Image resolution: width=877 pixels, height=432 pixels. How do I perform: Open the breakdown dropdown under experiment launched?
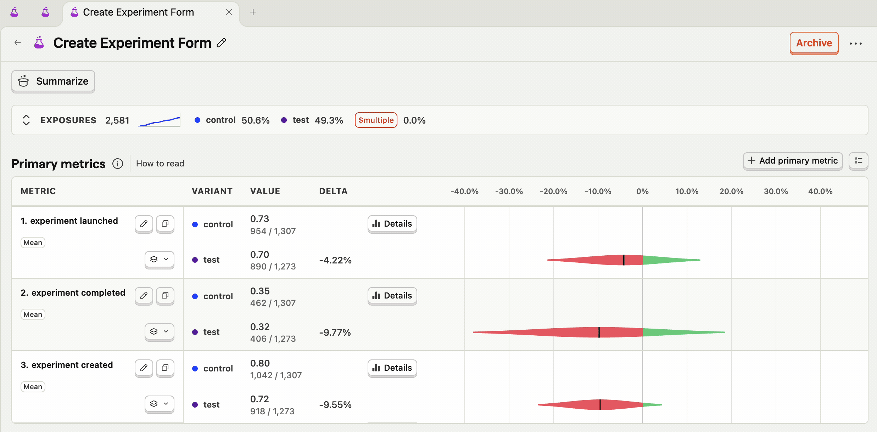pos(159,260)
